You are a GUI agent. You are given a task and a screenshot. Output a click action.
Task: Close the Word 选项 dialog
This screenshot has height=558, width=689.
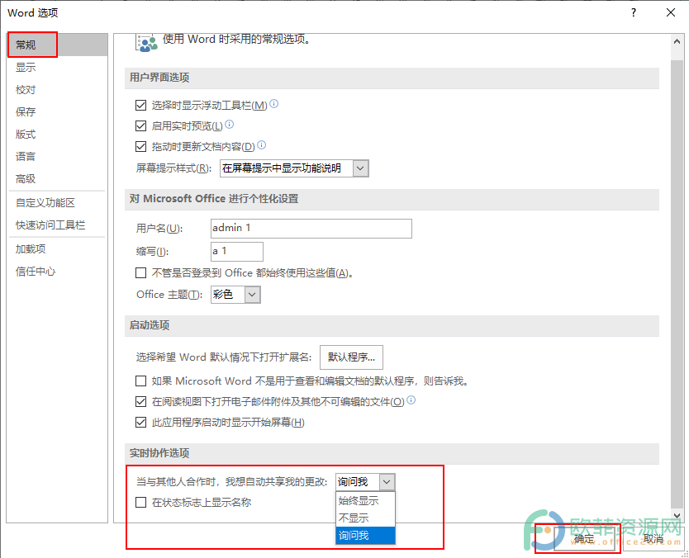click(671, 12)
